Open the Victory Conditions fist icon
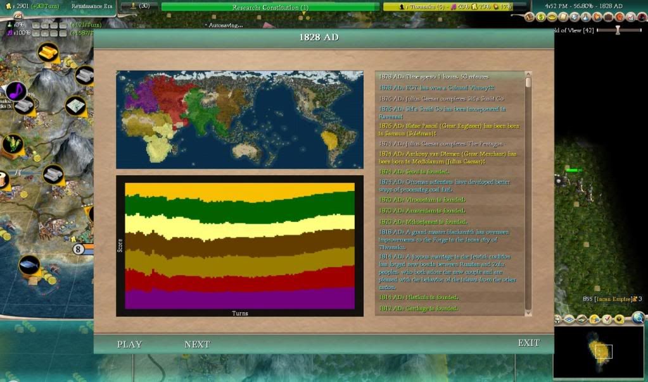Image resolution: width=648 pixels, height=382 pixels. click(x=620, y=17)
